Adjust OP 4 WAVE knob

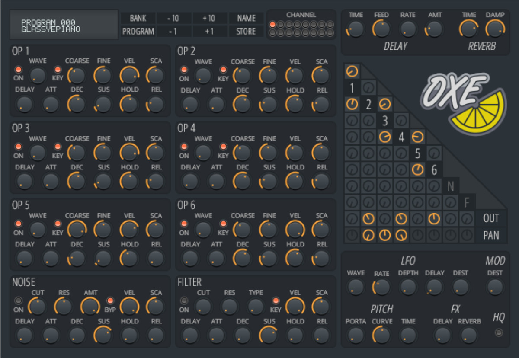(203, 153)
